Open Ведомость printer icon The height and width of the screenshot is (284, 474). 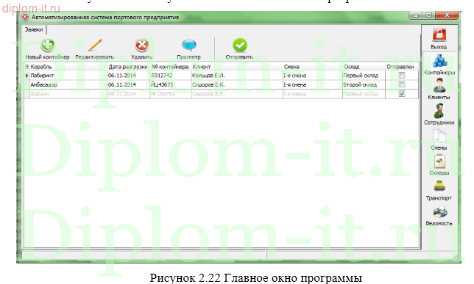click(x=440, y=212)
